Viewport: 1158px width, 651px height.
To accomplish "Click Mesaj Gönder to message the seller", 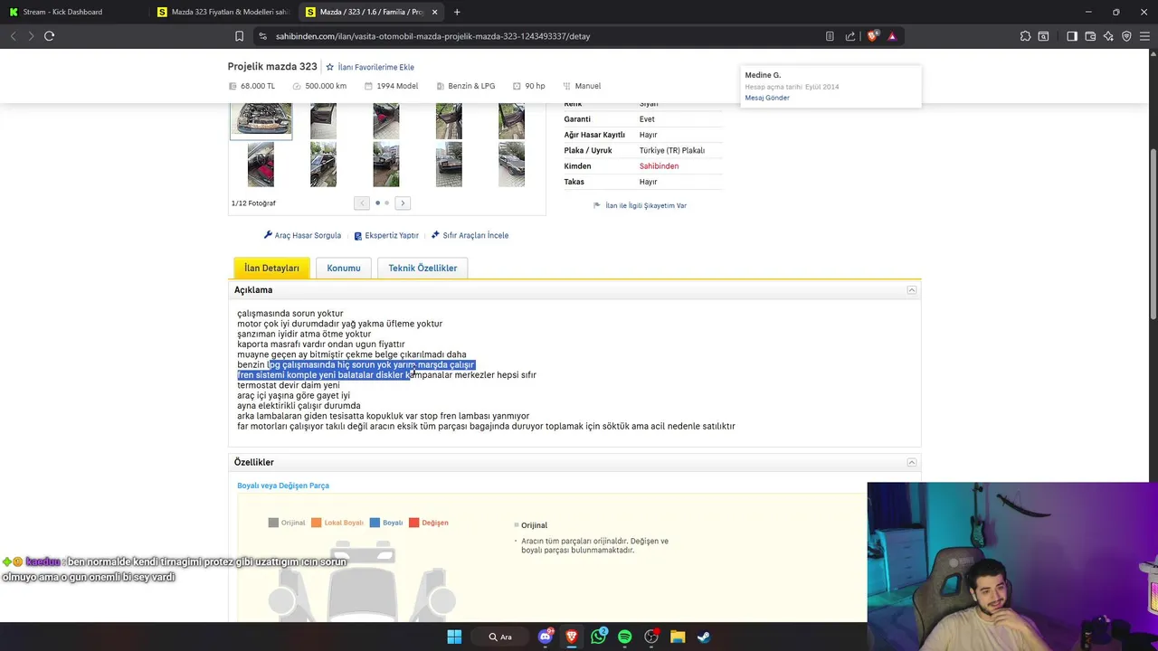I will pyautogui.click(x=767, y=98).
